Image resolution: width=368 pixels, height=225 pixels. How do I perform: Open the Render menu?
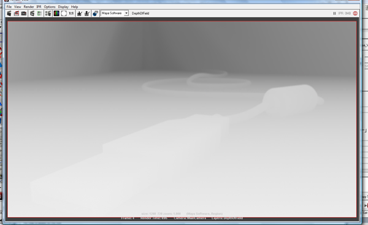coord(29,7)
